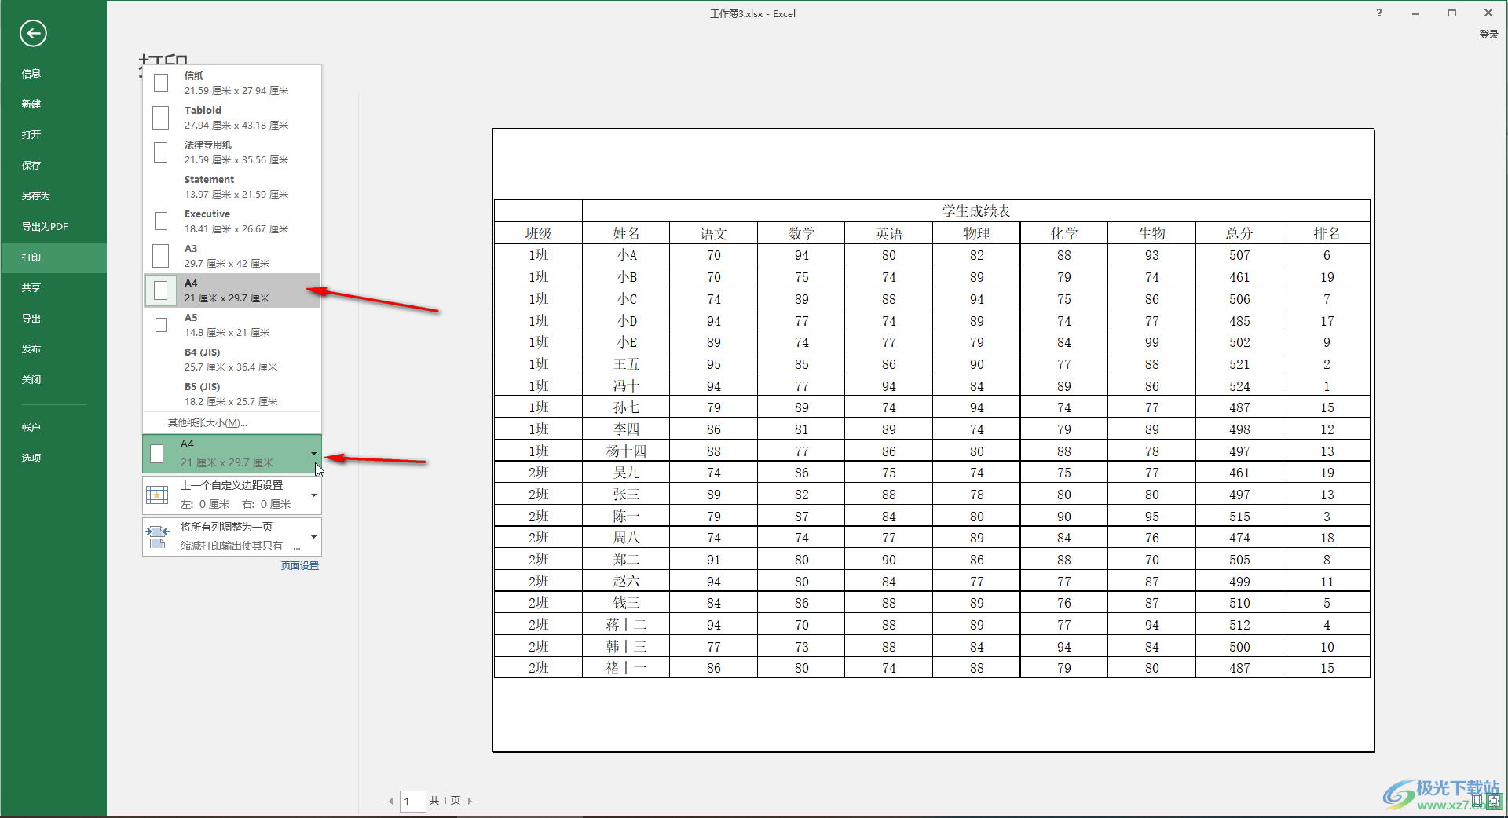Click the name 蒋十二 in preview
The width and height of the screenshot is (1508, 818).
(x=626, y=625)
